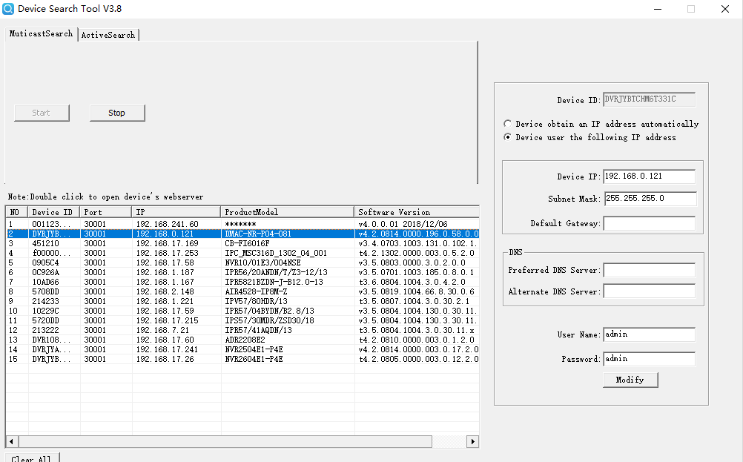This screenshot has width=743, height=462.
Task: Click the Alternate DNS Server field
Action: [x=649, y=291]
